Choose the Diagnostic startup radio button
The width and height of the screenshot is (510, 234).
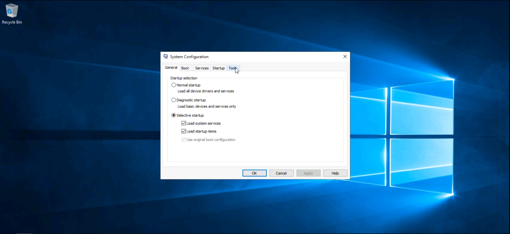point(174,100)
